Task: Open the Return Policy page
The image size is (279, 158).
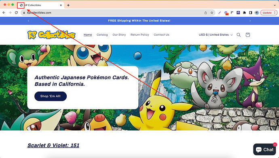Action: point(139,35)
